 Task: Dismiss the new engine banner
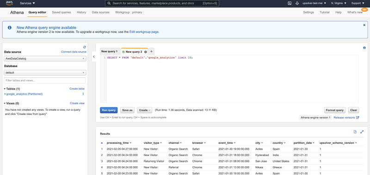(x=364, y=25)
